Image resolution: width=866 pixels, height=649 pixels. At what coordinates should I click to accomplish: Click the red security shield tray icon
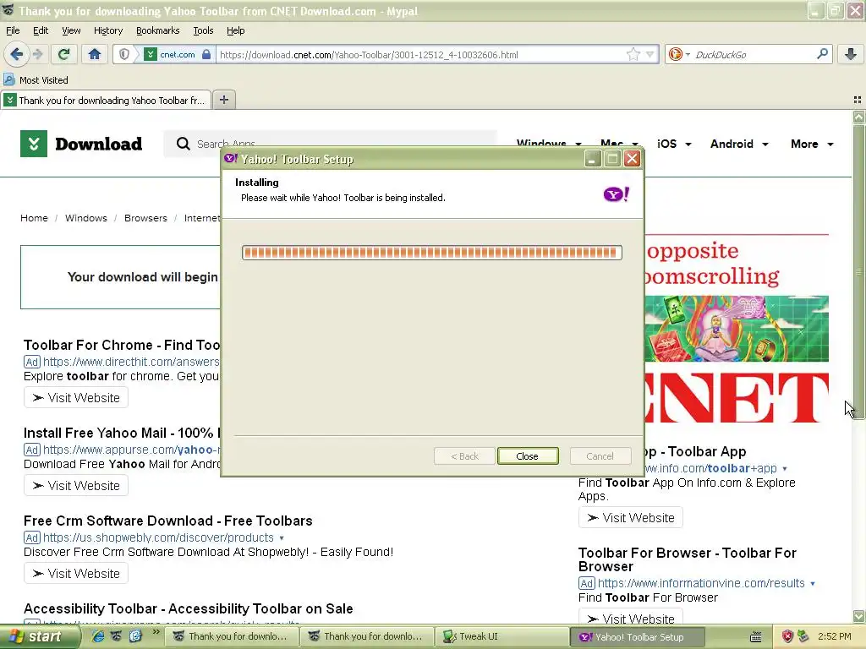tap(787, 637)
